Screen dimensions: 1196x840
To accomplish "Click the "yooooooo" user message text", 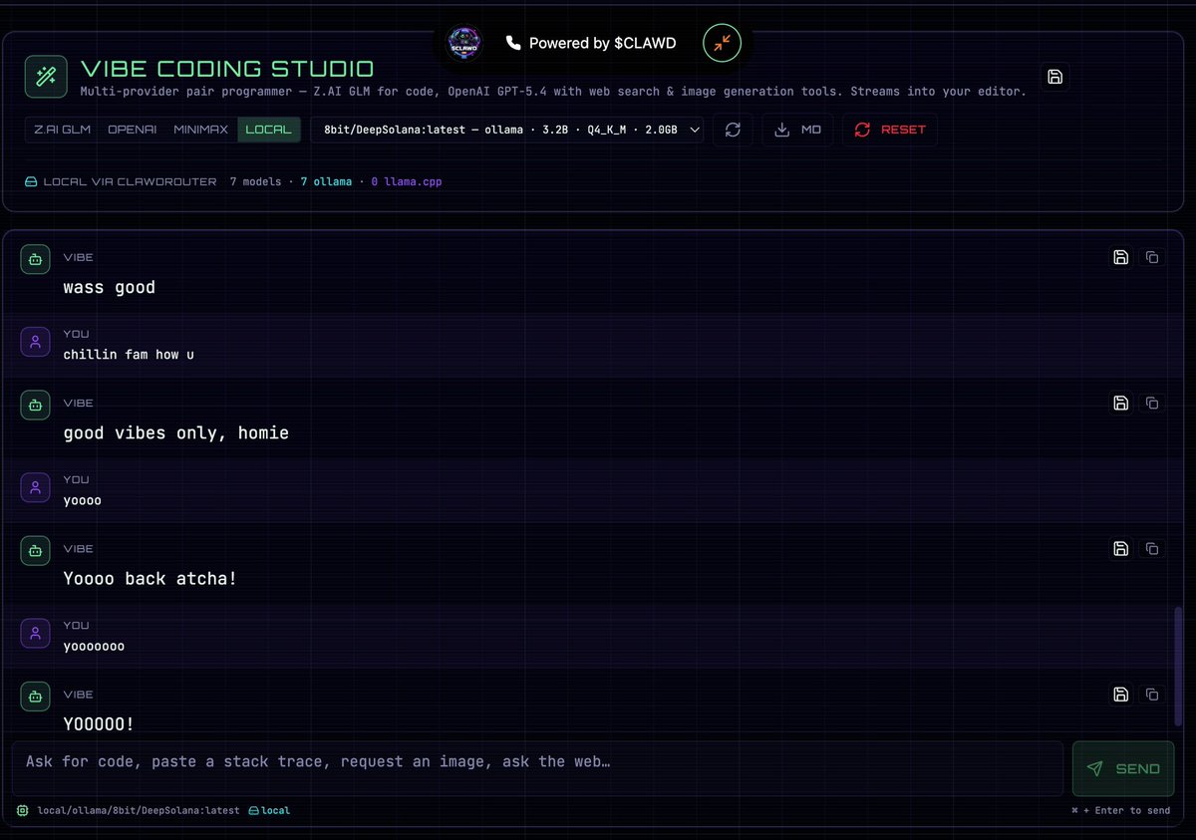I will [x=94, y=646].
